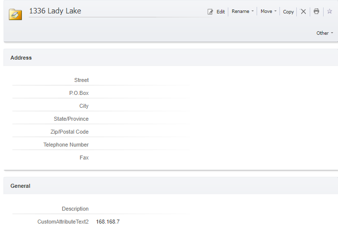Screen dimensions: 338x233
Task: Click the Edit pencil icon
Action: pos(210,11)
